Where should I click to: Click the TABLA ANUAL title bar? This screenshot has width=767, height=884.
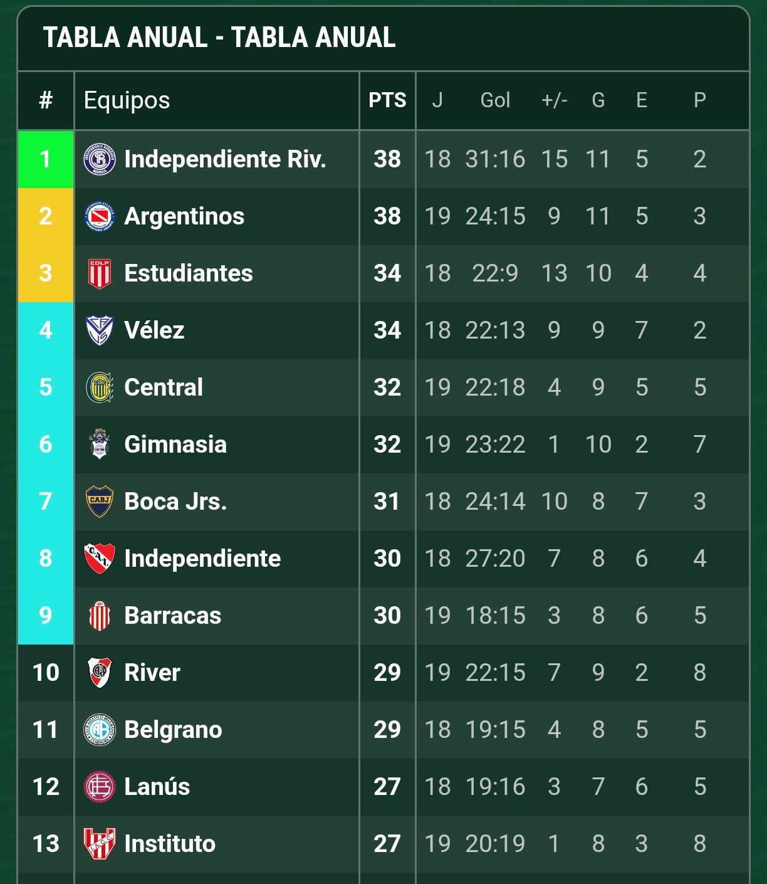[383, 38]
